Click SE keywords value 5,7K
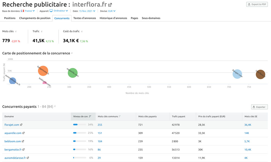Screen dimensions: 271x162 tap(247, 141)
